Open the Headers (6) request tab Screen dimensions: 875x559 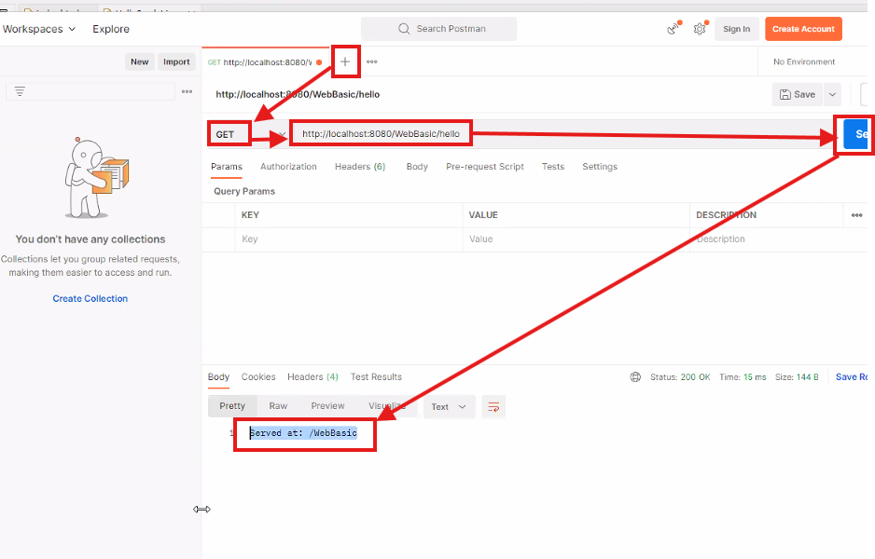click(x=360, y=167)
